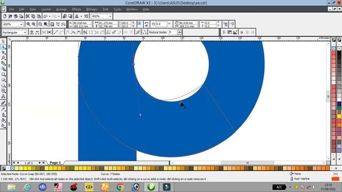Click the Delete Node minus icon
The height and width of the screenshot is (192, 342).
(37, 32)
